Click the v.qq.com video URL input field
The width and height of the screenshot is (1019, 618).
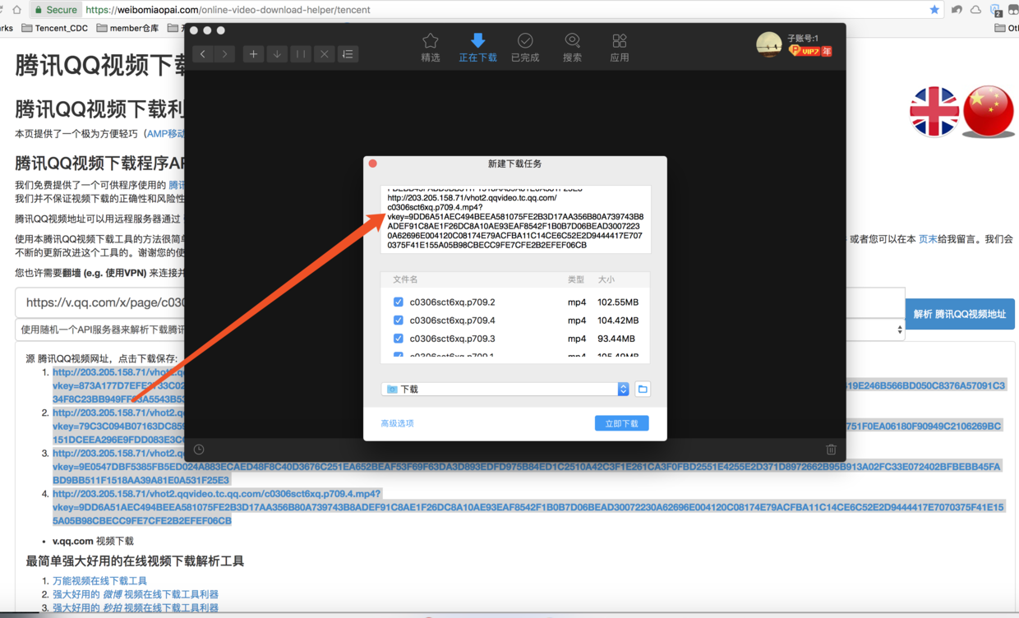click(x=460, y=302)
